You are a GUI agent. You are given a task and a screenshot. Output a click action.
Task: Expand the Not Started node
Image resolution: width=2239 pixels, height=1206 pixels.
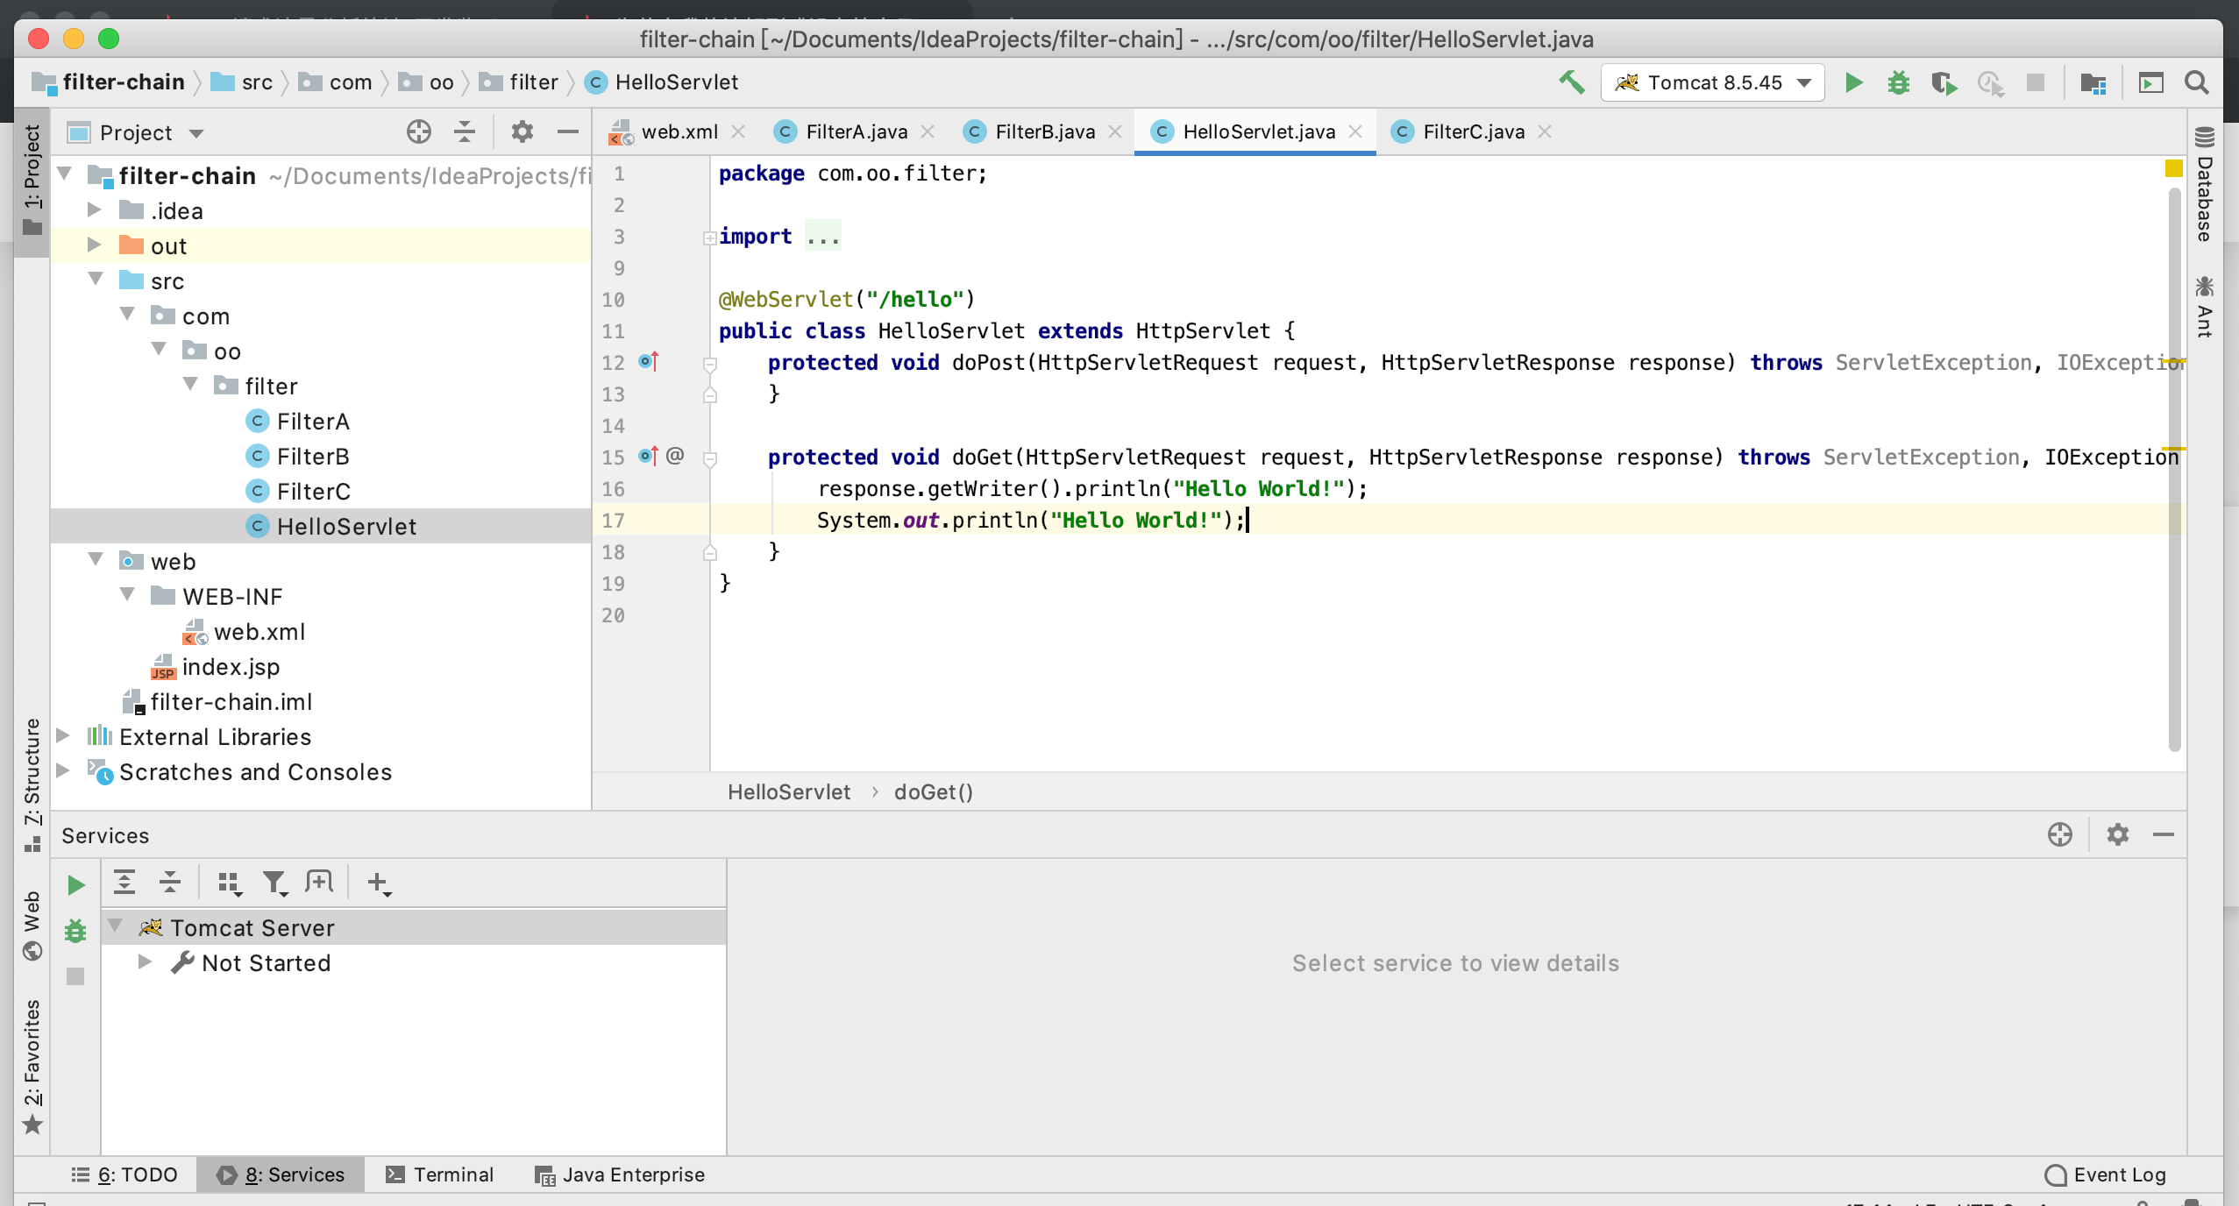pos(146,962)
